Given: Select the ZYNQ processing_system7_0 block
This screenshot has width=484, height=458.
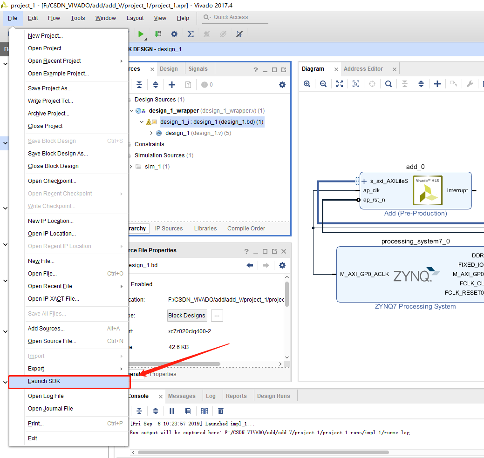Looking at the screenshot, I should 410,275.
